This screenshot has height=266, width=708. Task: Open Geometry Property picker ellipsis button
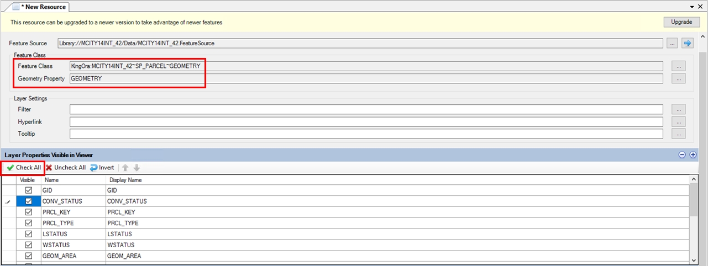(x=678, y=78)
